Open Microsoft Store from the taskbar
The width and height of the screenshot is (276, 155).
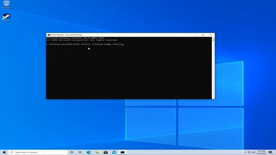tap(106, 152)
